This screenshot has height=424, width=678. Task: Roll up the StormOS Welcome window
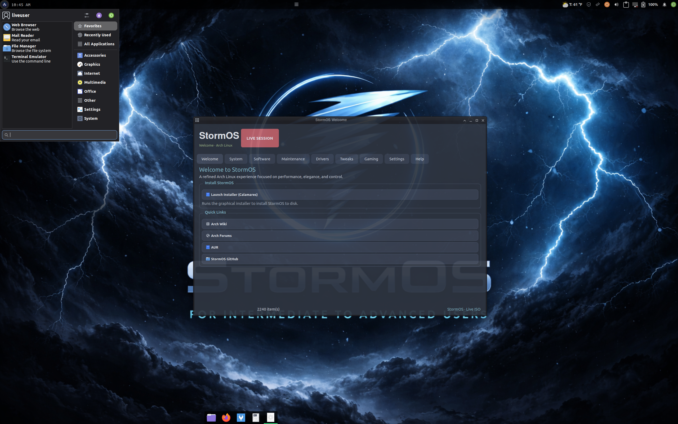[465, 120]
